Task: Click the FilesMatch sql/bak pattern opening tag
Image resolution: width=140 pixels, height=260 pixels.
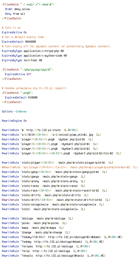Action: [28, 4]
